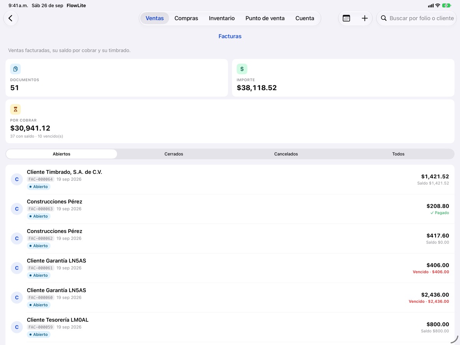
Task: Tap Vencido · $406.00 status
Action: (431, 272)
